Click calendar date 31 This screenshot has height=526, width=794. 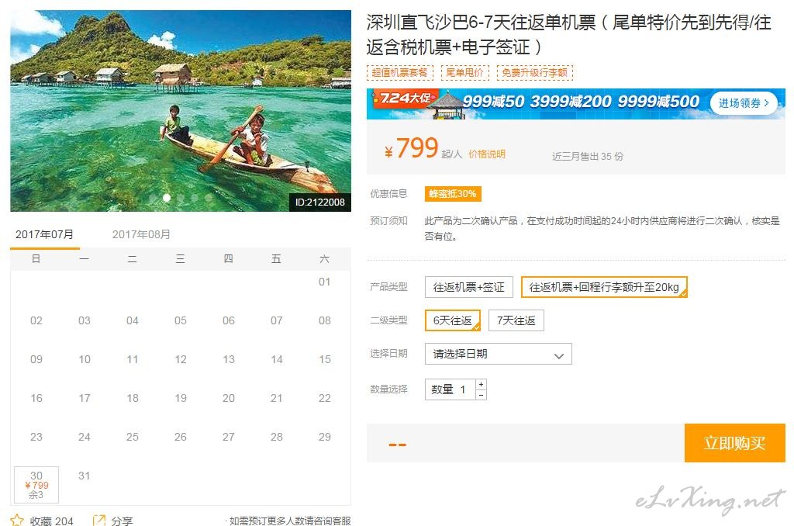84,476
